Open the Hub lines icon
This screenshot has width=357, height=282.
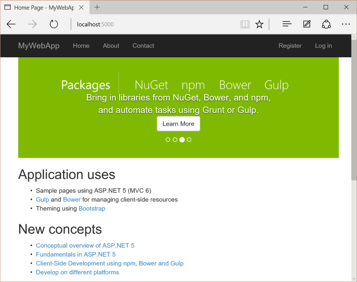[x=287, y=24]
